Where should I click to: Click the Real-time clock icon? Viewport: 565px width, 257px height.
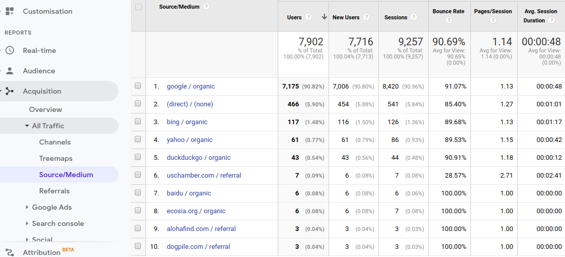10,50
